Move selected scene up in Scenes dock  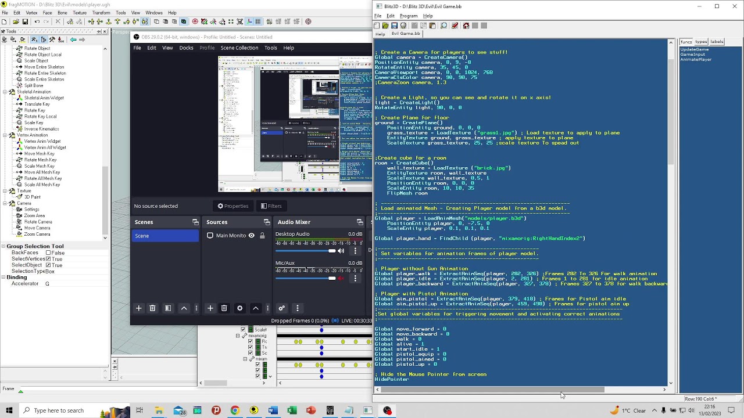(184, 308)
